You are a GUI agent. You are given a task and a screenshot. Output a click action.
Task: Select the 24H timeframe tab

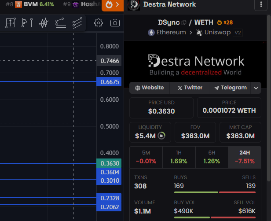click(245, 157)
